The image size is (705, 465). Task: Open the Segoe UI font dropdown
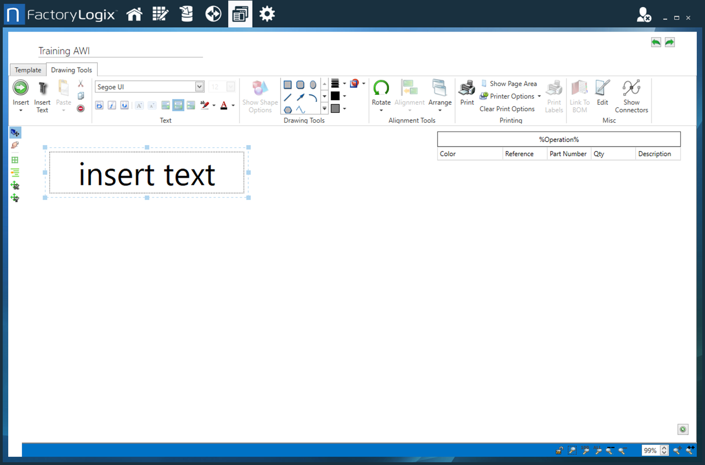[199, 86]
